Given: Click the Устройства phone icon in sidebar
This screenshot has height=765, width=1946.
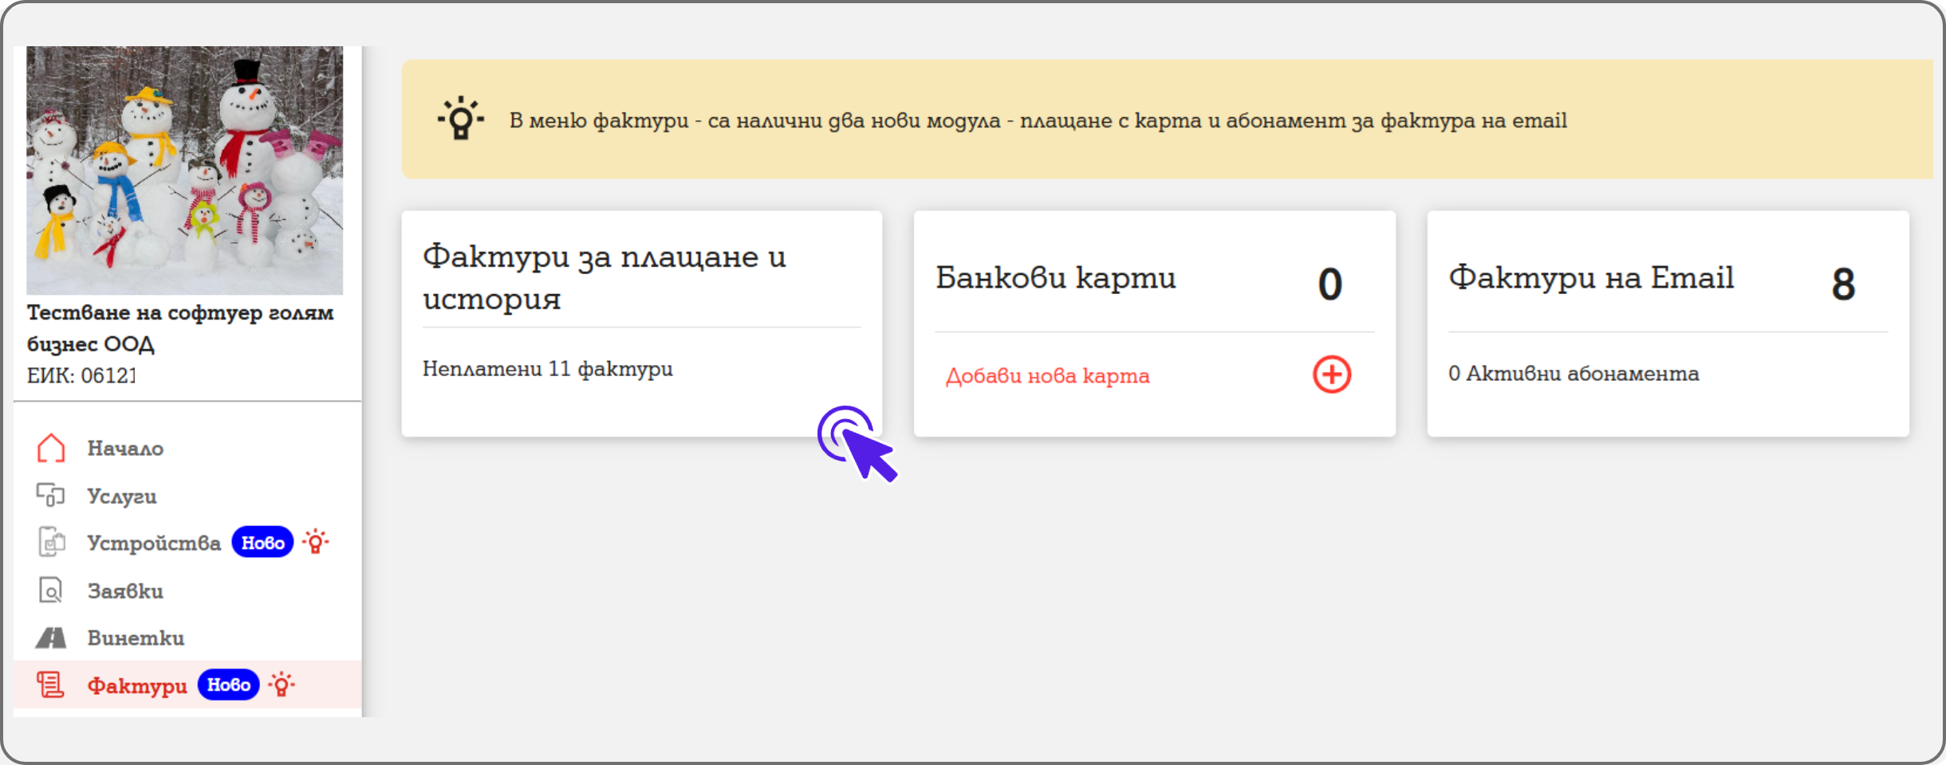Looking at the screenshot, I should coord(51,543).
